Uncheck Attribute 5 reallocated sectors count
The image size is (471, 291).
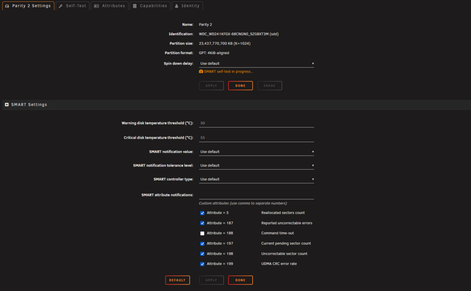click(x=202, y=213)
